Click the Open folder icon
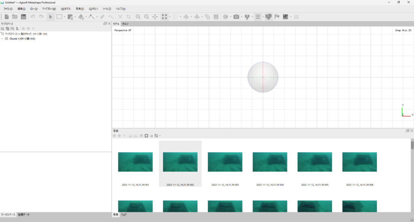The height and width of the screenshot is (222, 414). click(15, 17)
